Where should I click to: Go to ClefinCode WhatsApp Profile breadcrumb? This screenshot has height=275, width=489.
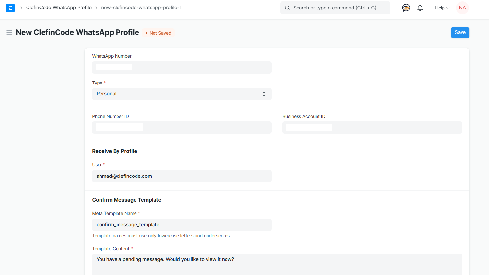point(59,8)
